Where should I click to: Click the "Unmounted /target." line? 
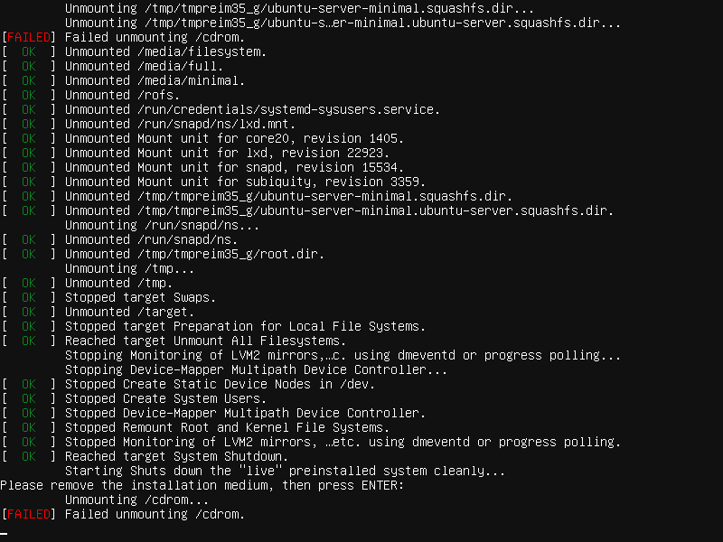(x=129, y=312)
